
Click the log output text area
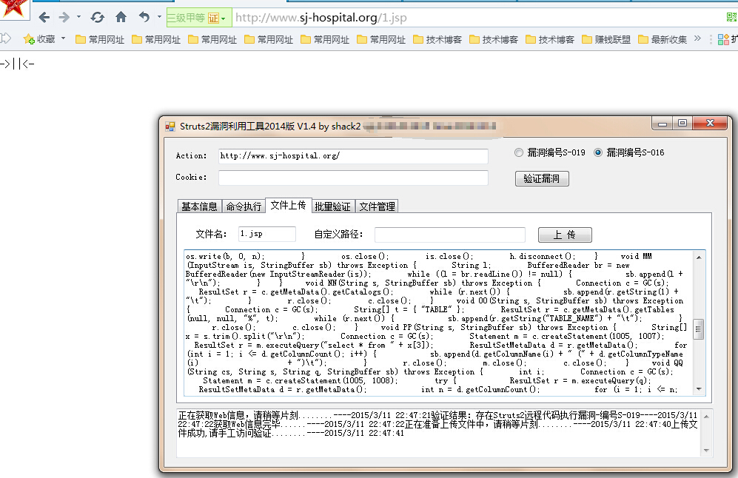click(438, 433)
